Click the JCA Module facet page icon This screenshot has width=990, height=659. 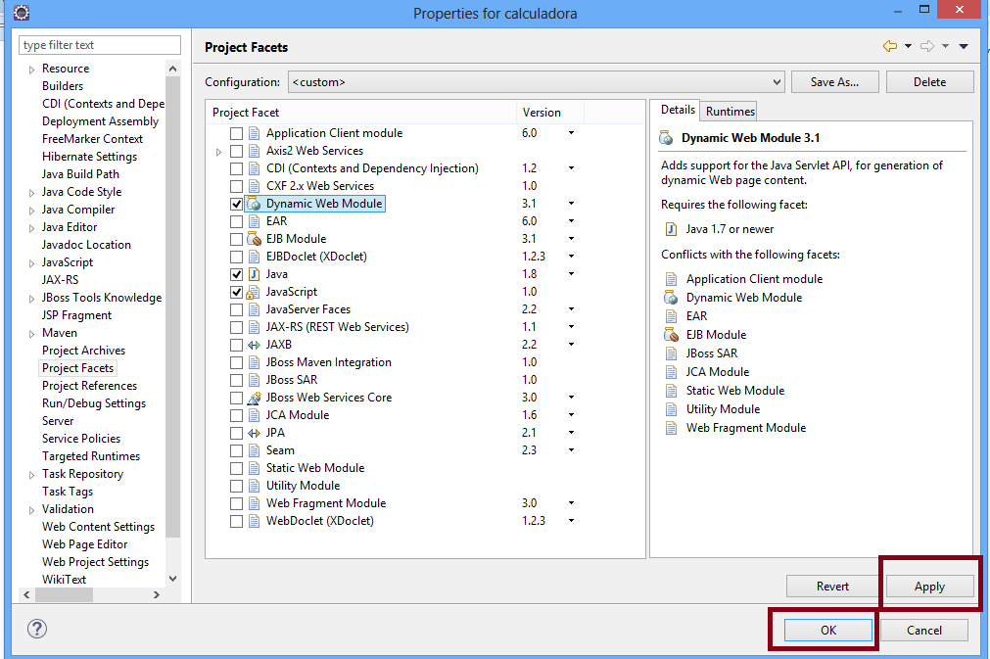(254, 415)
